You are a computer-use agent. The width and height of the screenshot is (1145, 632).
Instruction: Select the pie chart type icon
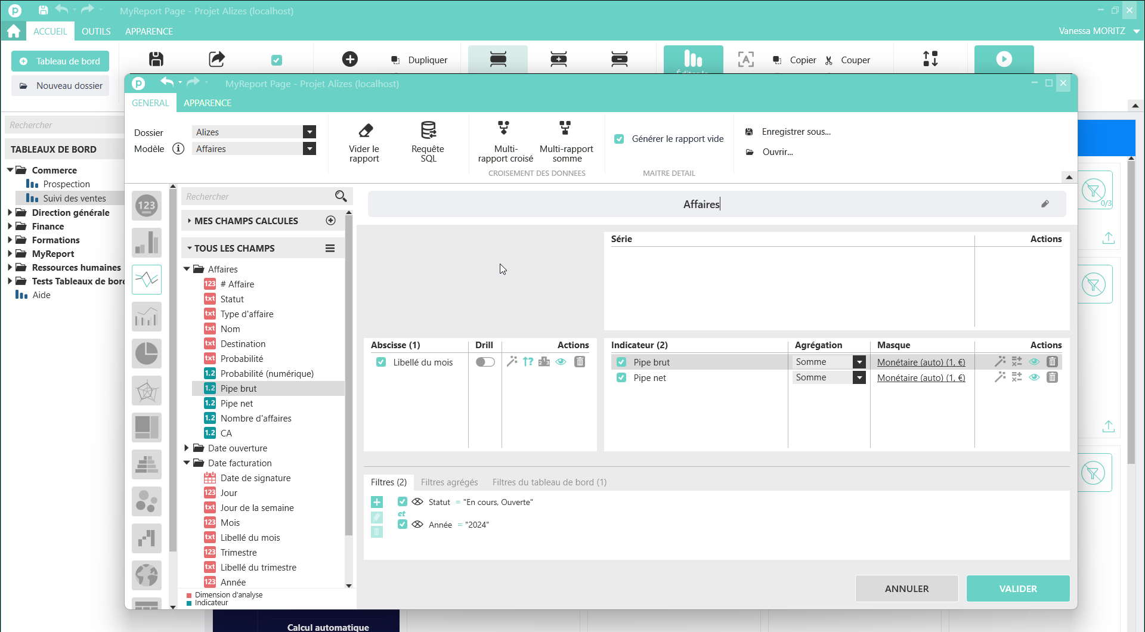[147, 354]
